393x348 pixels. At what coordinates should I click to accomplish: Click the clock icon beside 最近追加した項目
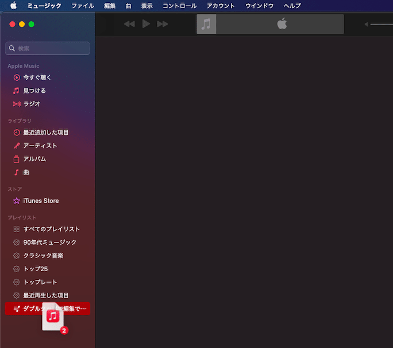(17, 132)
